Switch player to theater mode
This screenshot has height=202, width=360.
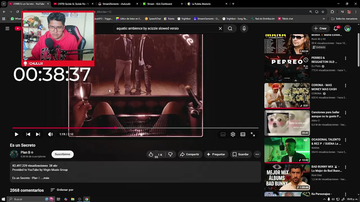243,134
